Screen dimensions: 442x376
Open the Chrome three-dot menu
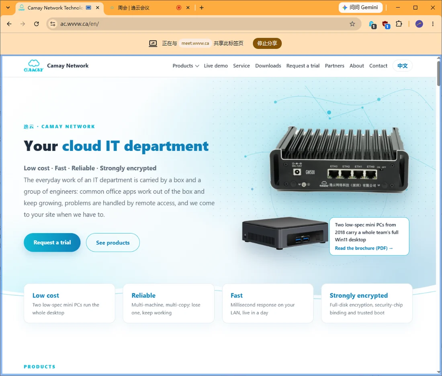[433, 24]
